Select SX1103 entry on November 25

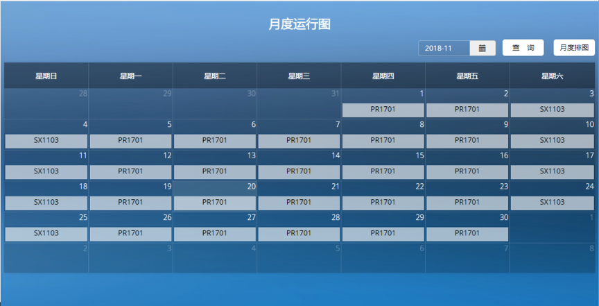pyautogui.click(x=46, y=234)
